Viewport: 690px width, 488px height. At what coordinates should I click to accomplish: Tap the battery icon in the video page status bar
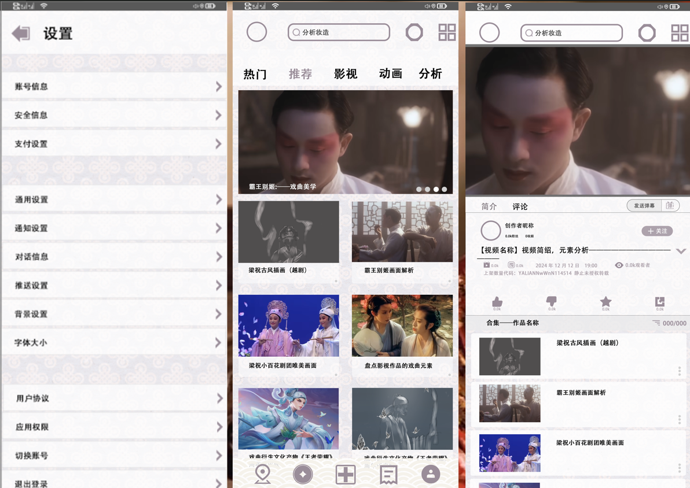click(674, 6)
